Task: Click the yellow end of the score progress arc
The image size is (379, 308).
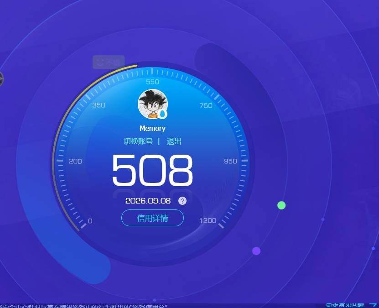Action: click(x=136, y=66)
